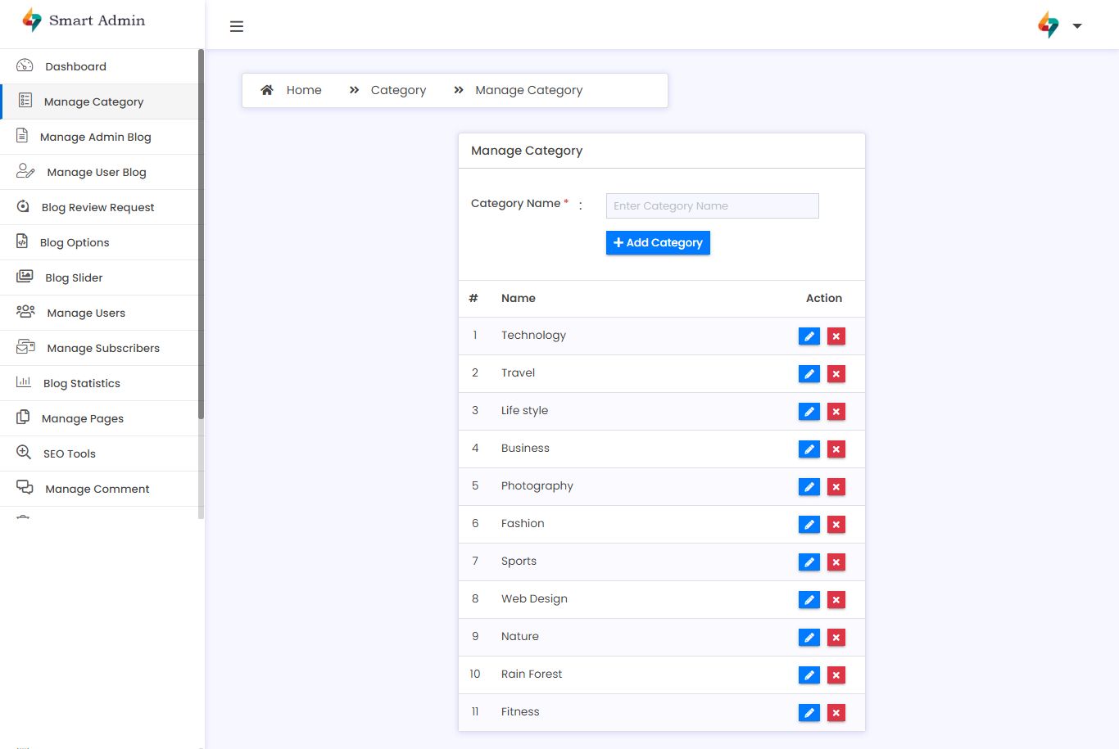1119x749 pixels.
Task: Click the Dashboard gauge icon in sidebar
Action: click(x=25, y=65)
